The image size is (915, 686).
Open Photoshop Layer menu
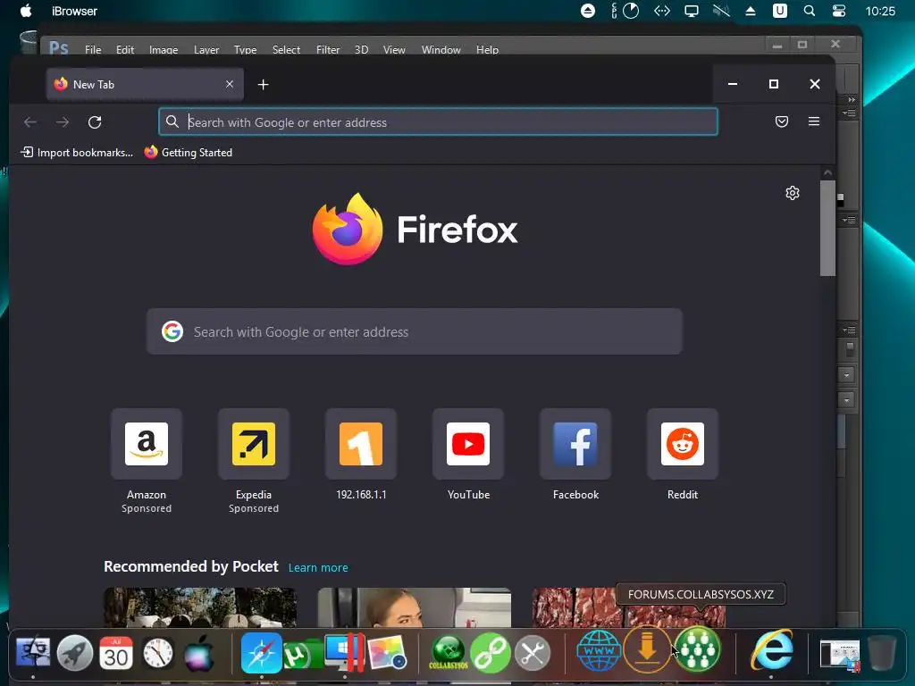pos(206,50)
